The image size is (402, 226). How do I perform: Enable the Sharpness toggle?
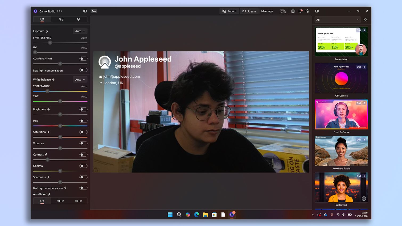click(x=83, y=177)
